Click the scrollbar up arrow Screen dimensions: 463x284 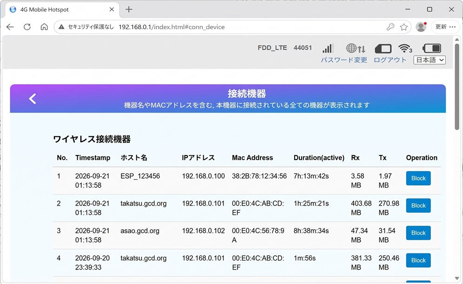point(457,39)
